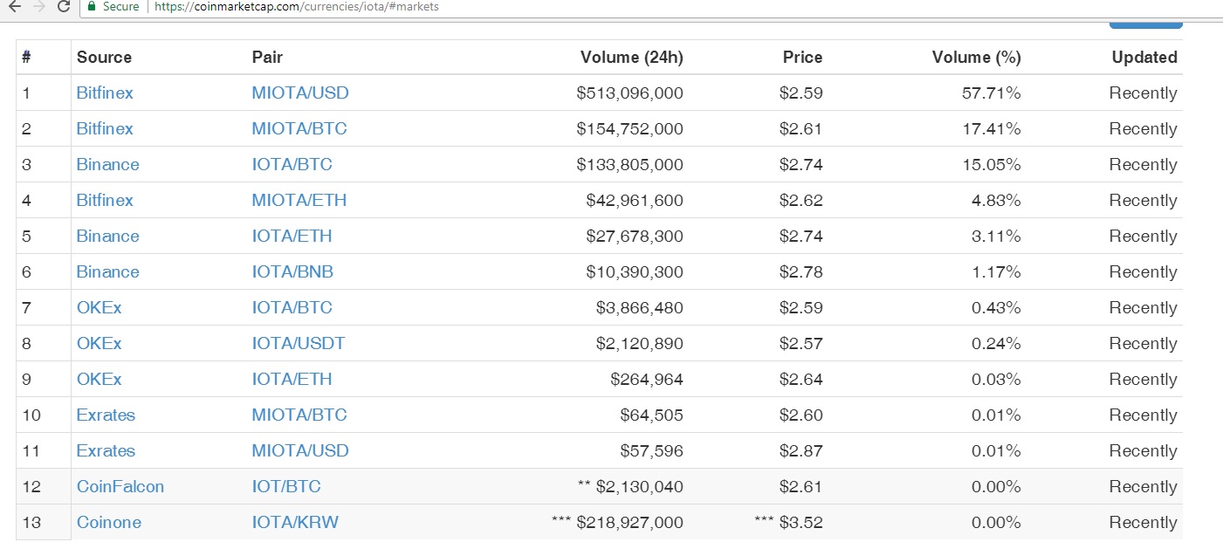Open Bitfinex MIOTA/BTC pair in row 2

coord(299,128)
